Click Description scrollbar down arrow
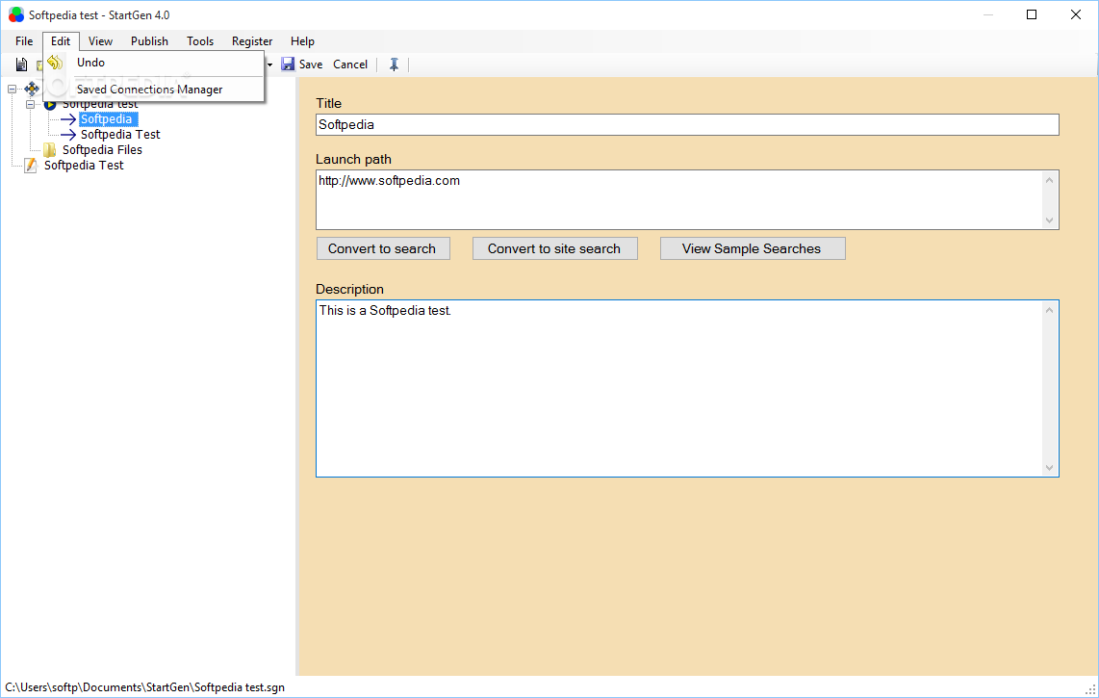This screenshot has height=698, width=1099. point(1049,467)
